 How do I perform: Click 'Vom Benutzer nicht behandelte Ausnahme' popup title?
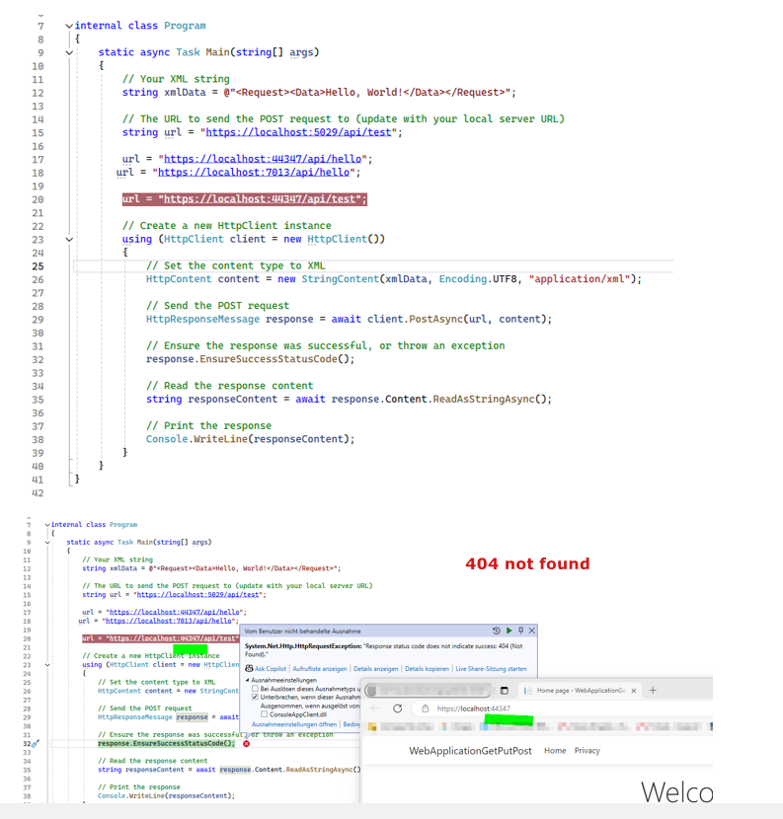303,631
